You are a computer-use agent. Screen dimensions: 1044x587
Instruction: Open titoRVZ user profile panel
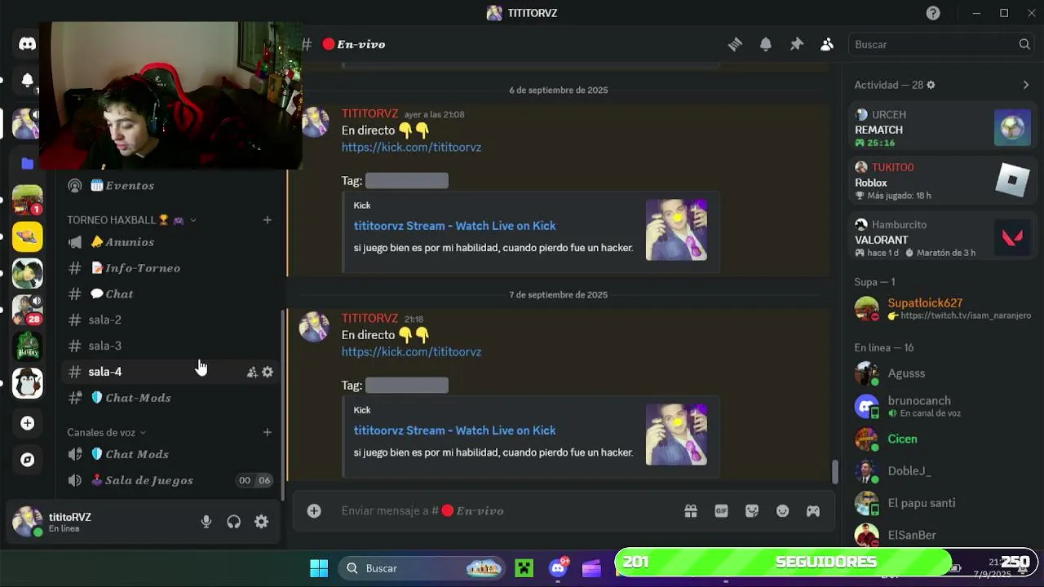click(69, 522)
